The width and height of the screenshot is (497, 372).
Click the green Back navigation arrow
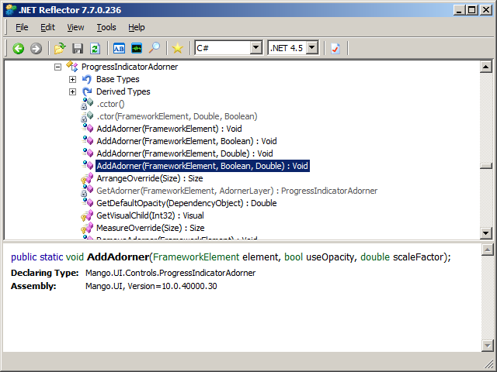(x=19, y=48)
